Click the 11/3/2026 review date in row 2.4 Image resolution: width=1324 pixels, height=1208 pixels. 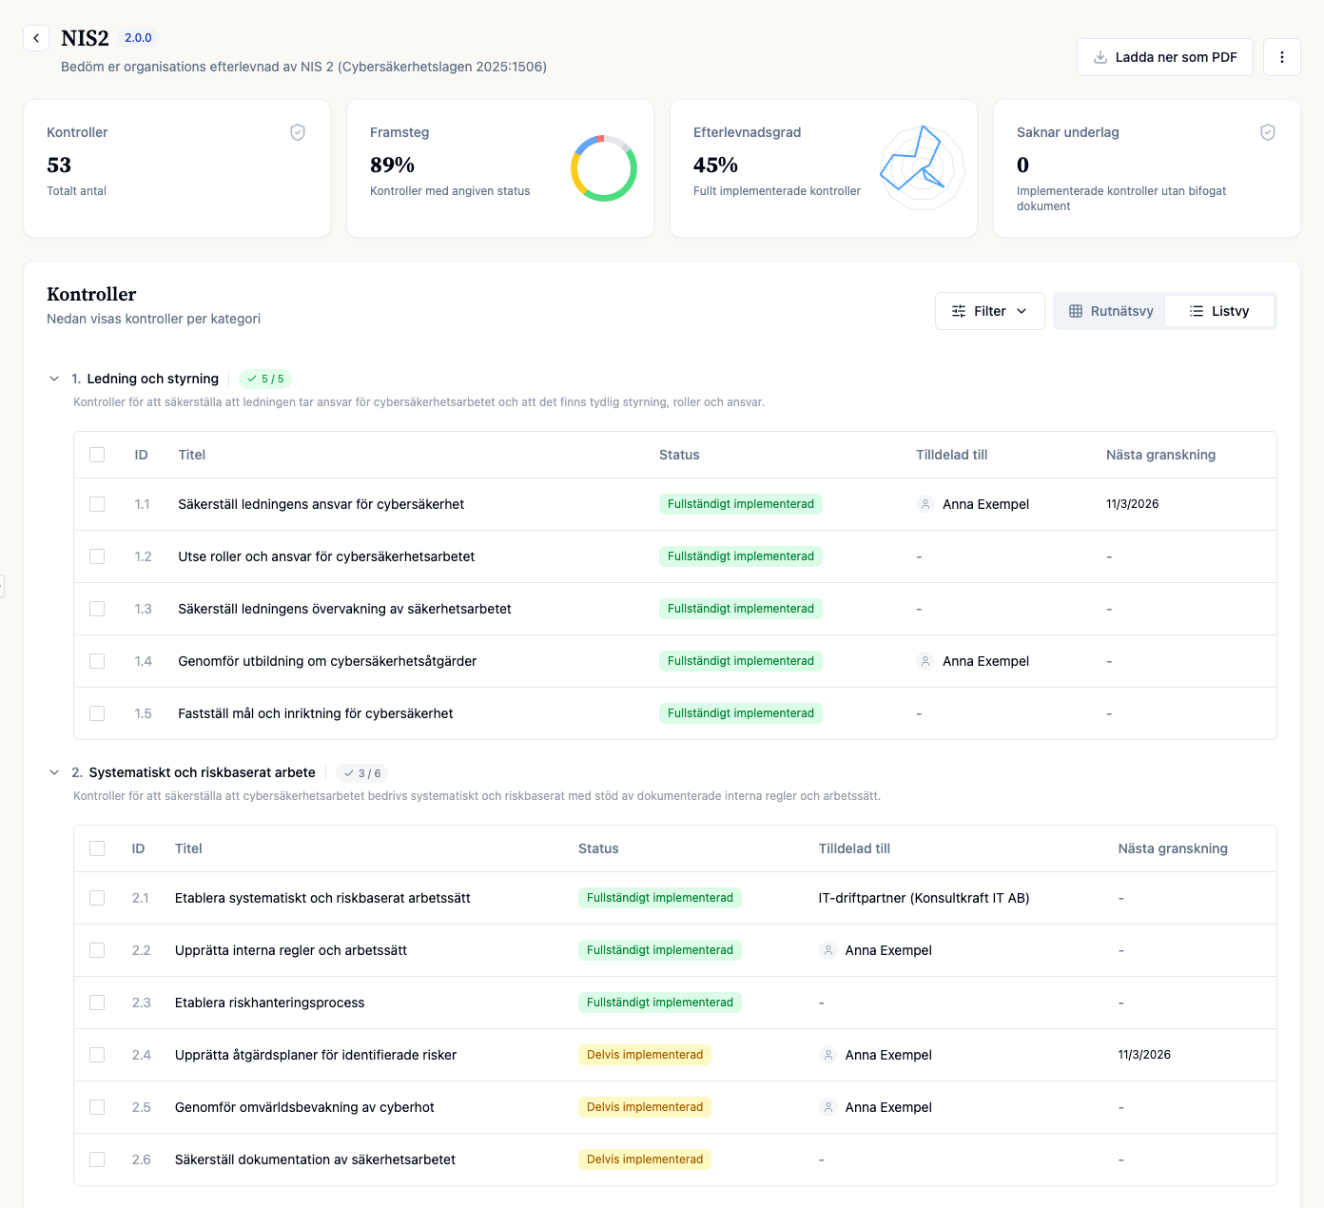[x=1144, y=1055]
